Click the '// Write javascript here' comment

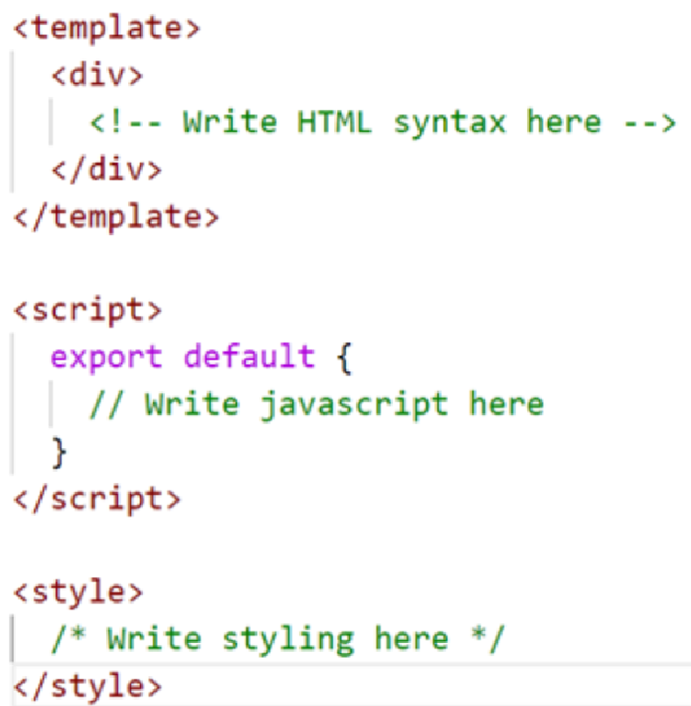pyautogui.click(x=317, y=404)
